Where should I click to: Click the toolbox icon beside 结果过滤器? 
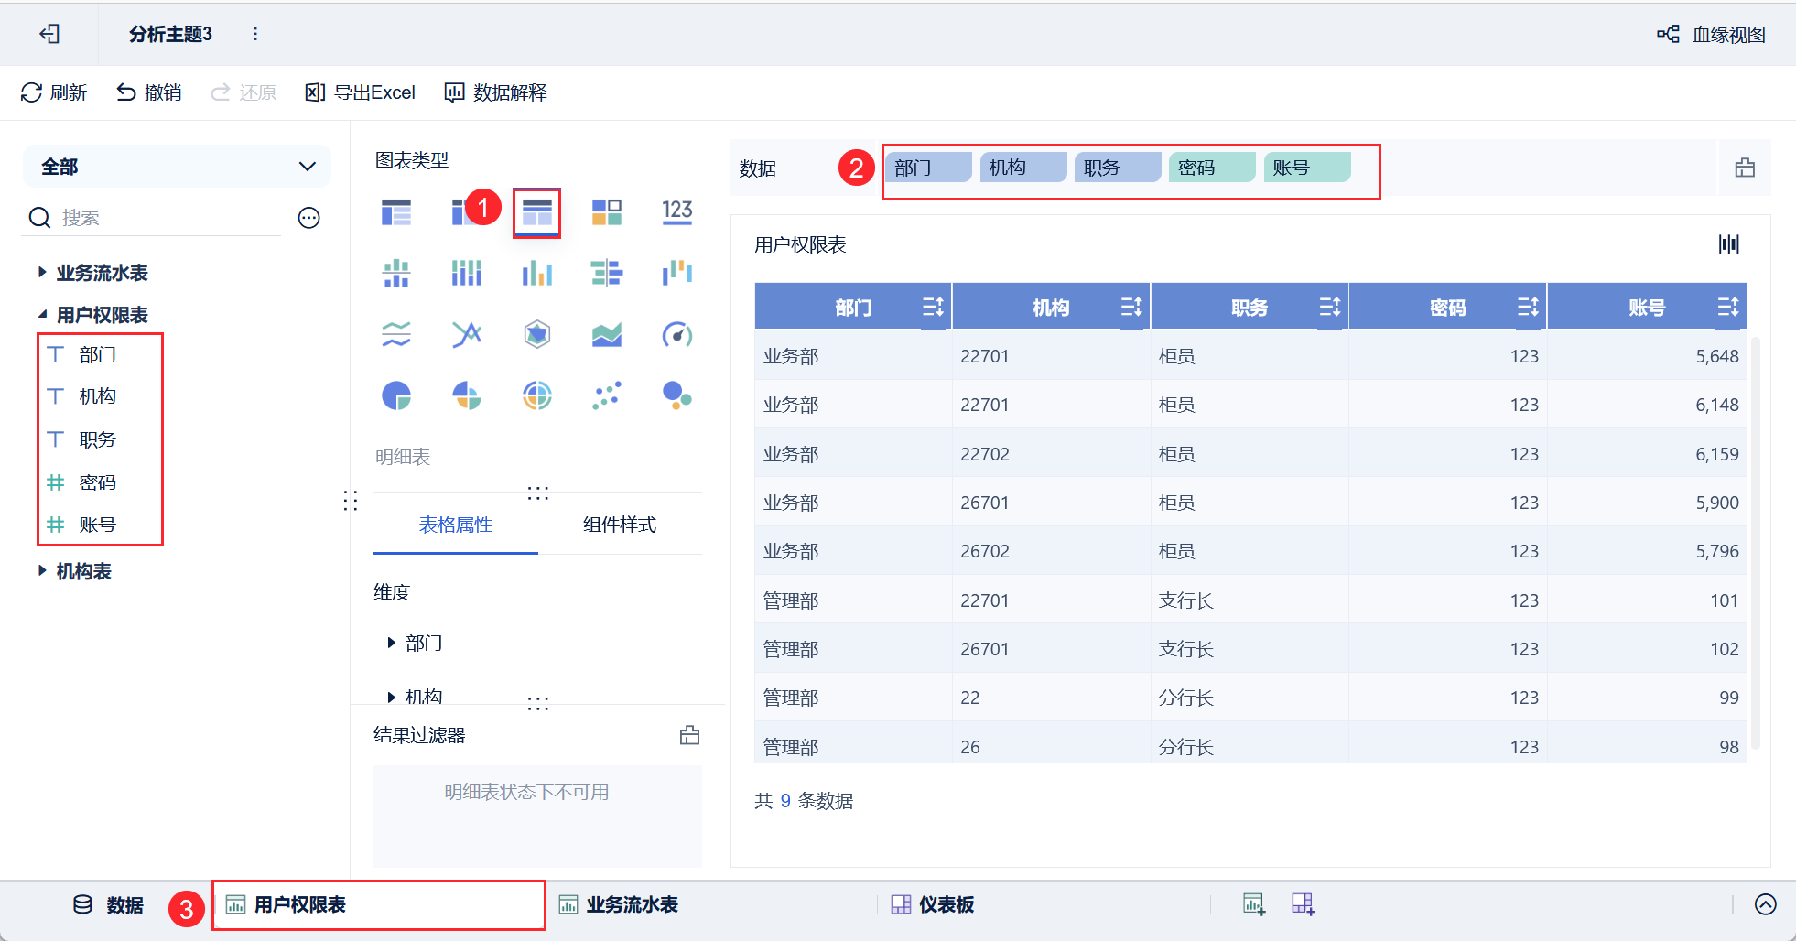pos(690,735)
